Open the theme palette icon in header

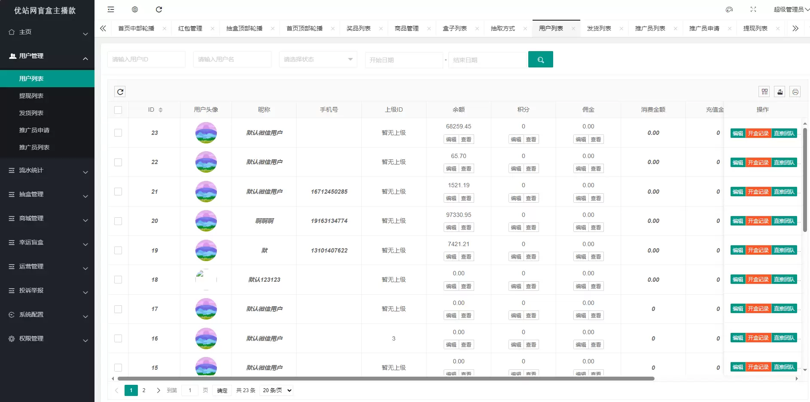tap(729, 9)
